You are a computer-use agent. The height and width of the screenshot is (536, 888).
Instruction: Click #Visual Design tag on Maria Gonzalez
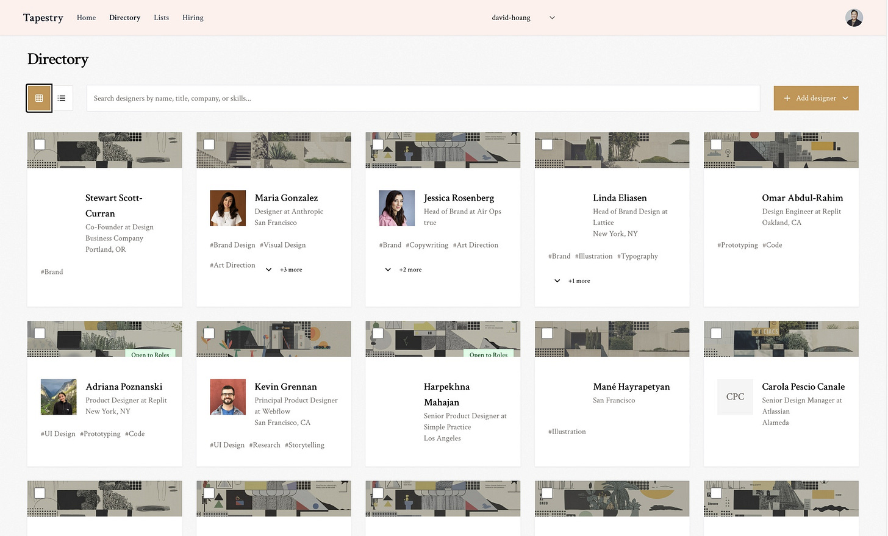[x=283, y=245]
